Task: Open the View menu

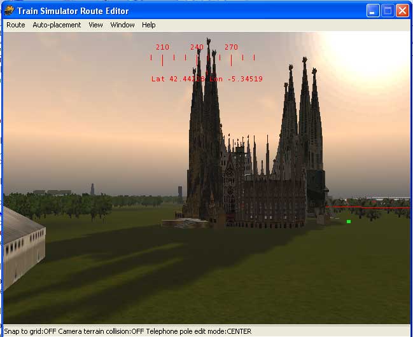Action: coord(95,25)
